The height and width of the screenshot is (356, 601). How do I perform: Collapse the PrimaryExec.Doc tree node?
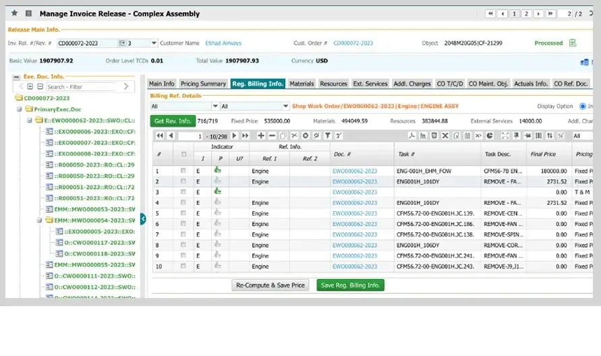[x=21, y=109]
